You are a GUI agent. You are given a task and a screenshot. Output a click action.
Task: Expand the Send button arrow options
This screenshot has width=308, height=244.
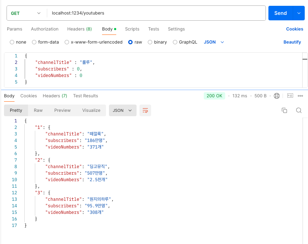click(299, 13)
